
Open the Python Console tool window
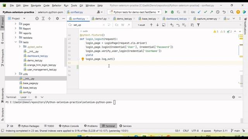tap(69, 126)
